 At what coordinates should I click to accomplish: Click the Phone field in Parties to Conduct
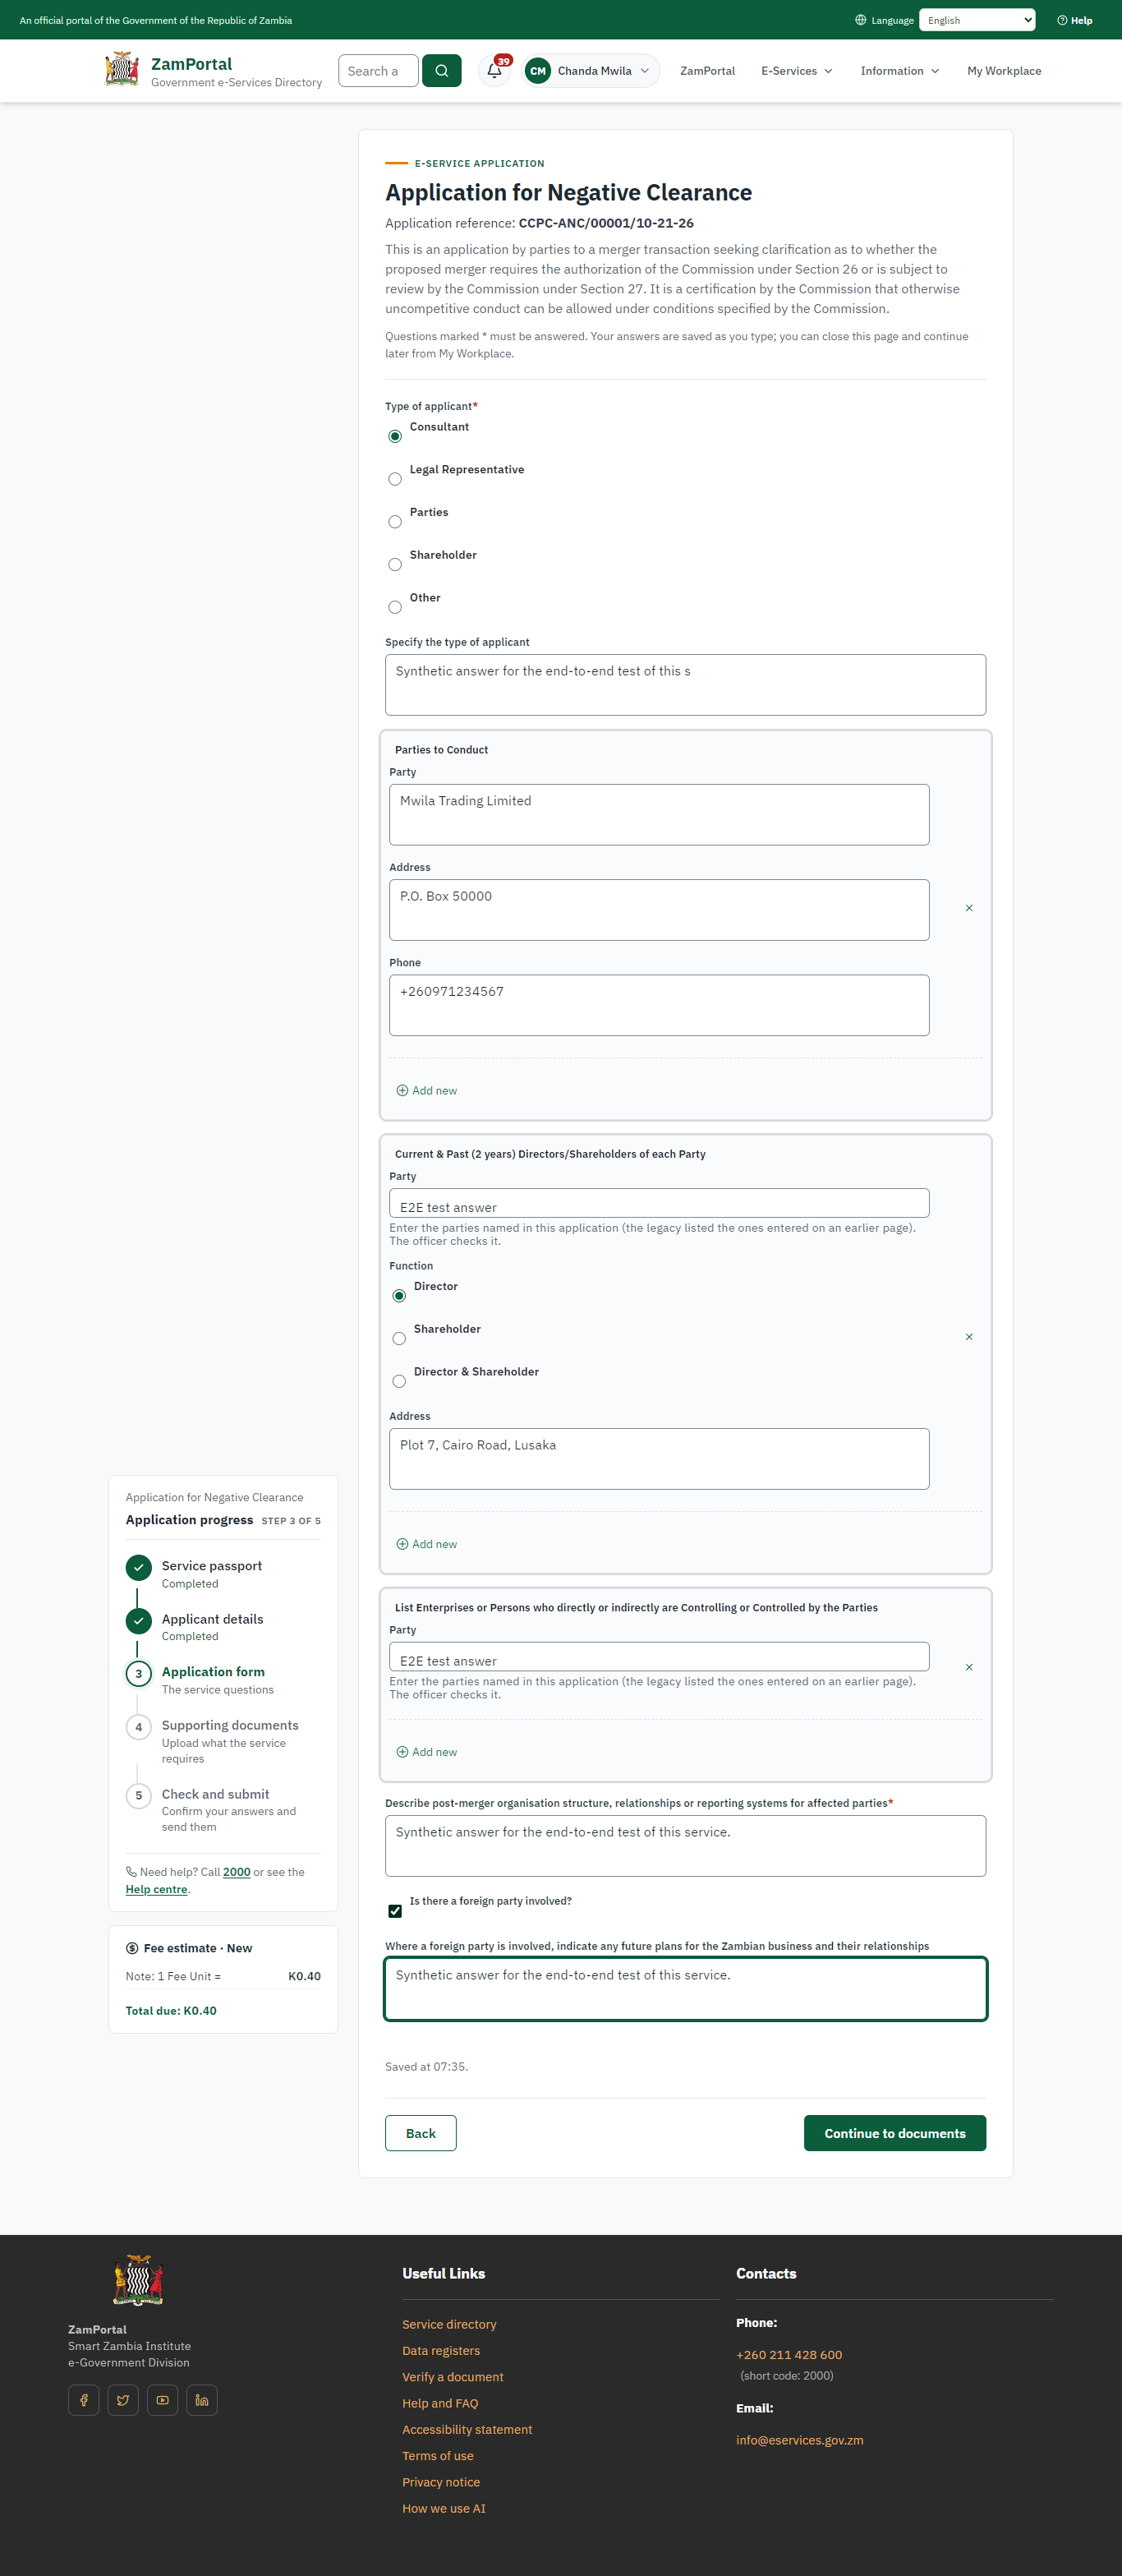659,1005
